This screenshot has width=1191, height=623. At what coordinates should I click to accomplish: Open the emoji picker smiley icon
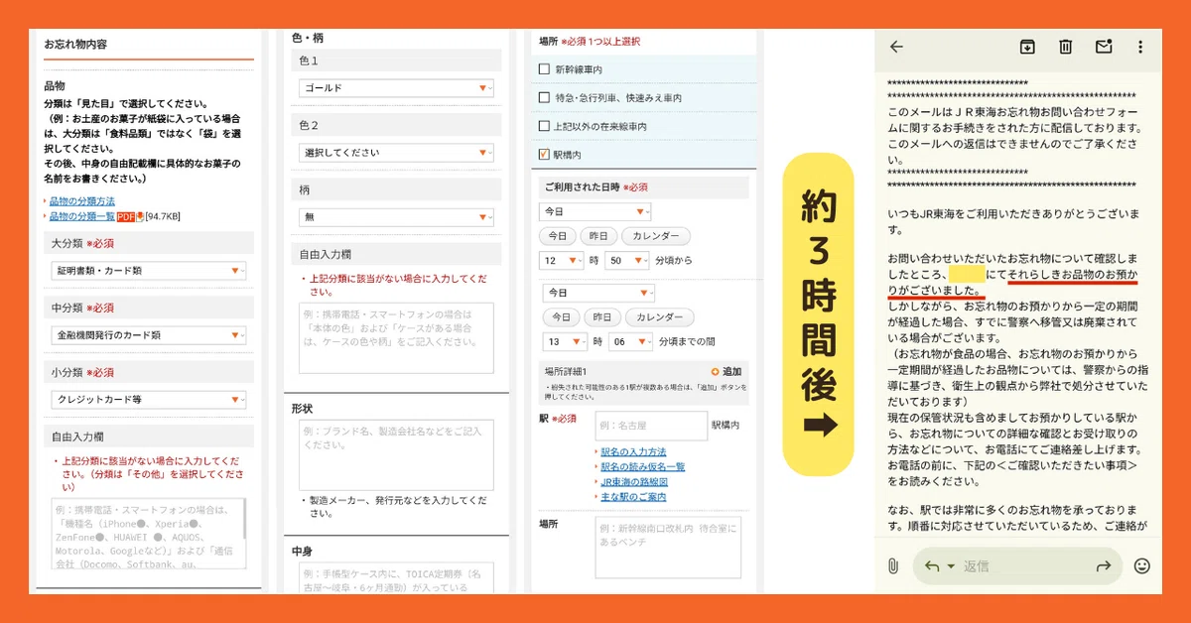point(1142,565)
